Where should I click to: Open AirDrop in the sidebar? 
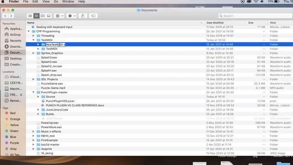(12, 35)
